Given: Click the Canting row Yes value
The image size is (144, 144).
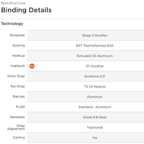Looking at the screenshot, I should click(x=95, y=138).
